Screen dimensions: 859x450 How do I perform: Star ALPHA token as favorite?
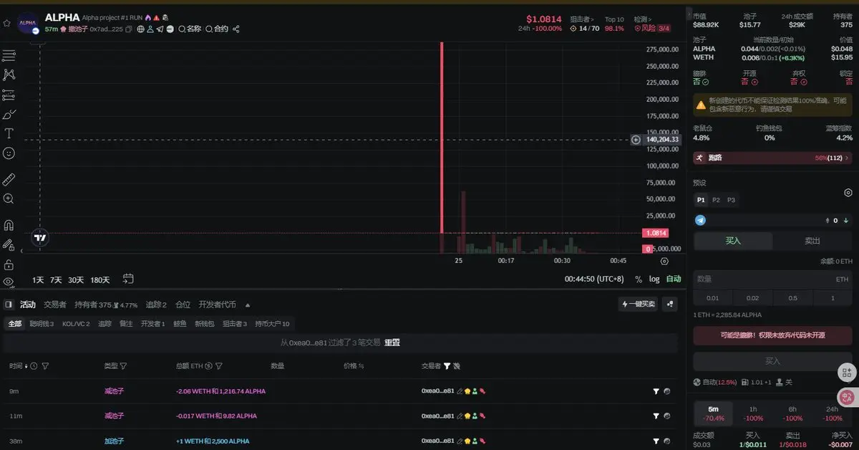pos(6,23)
